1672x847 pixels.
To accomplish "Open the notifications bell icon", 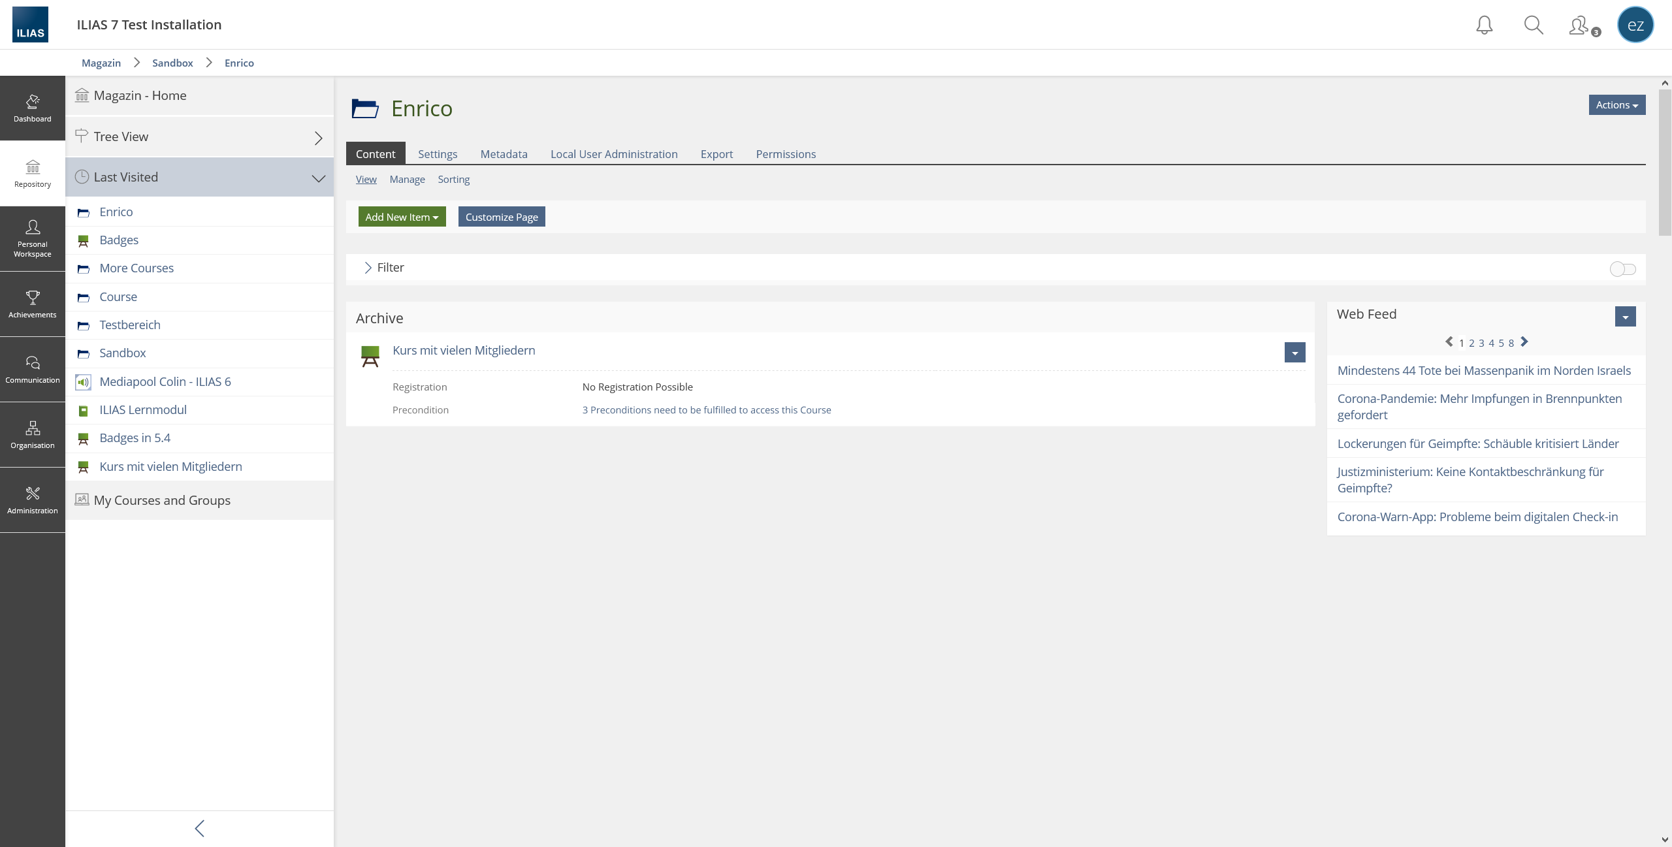I will click(1484, 25).
